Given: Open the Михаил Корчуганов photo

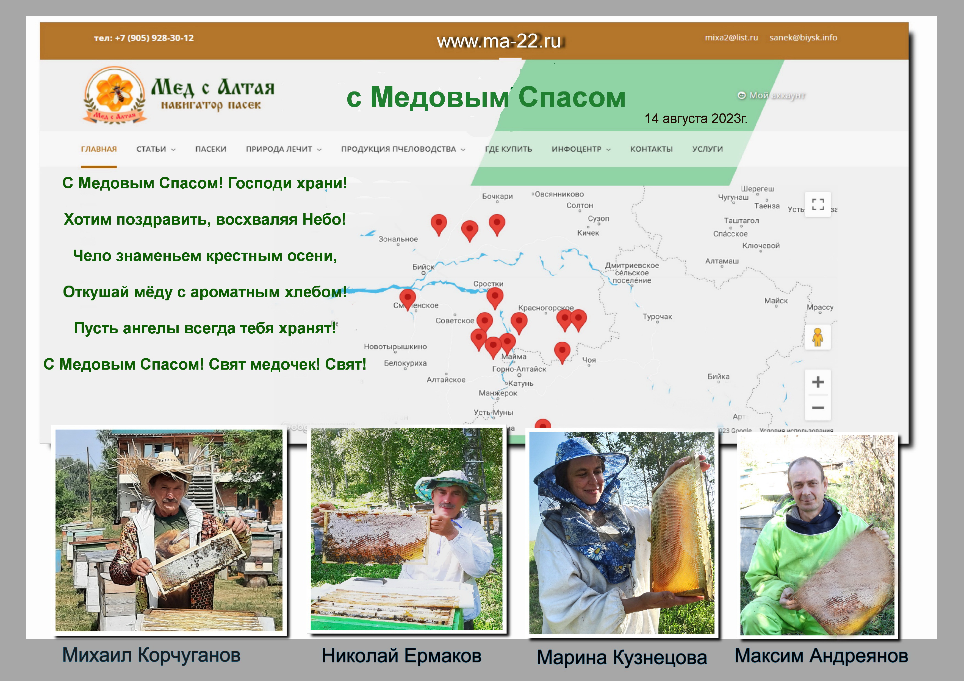Looking at the screenshot, I should (x=169, y=530).
